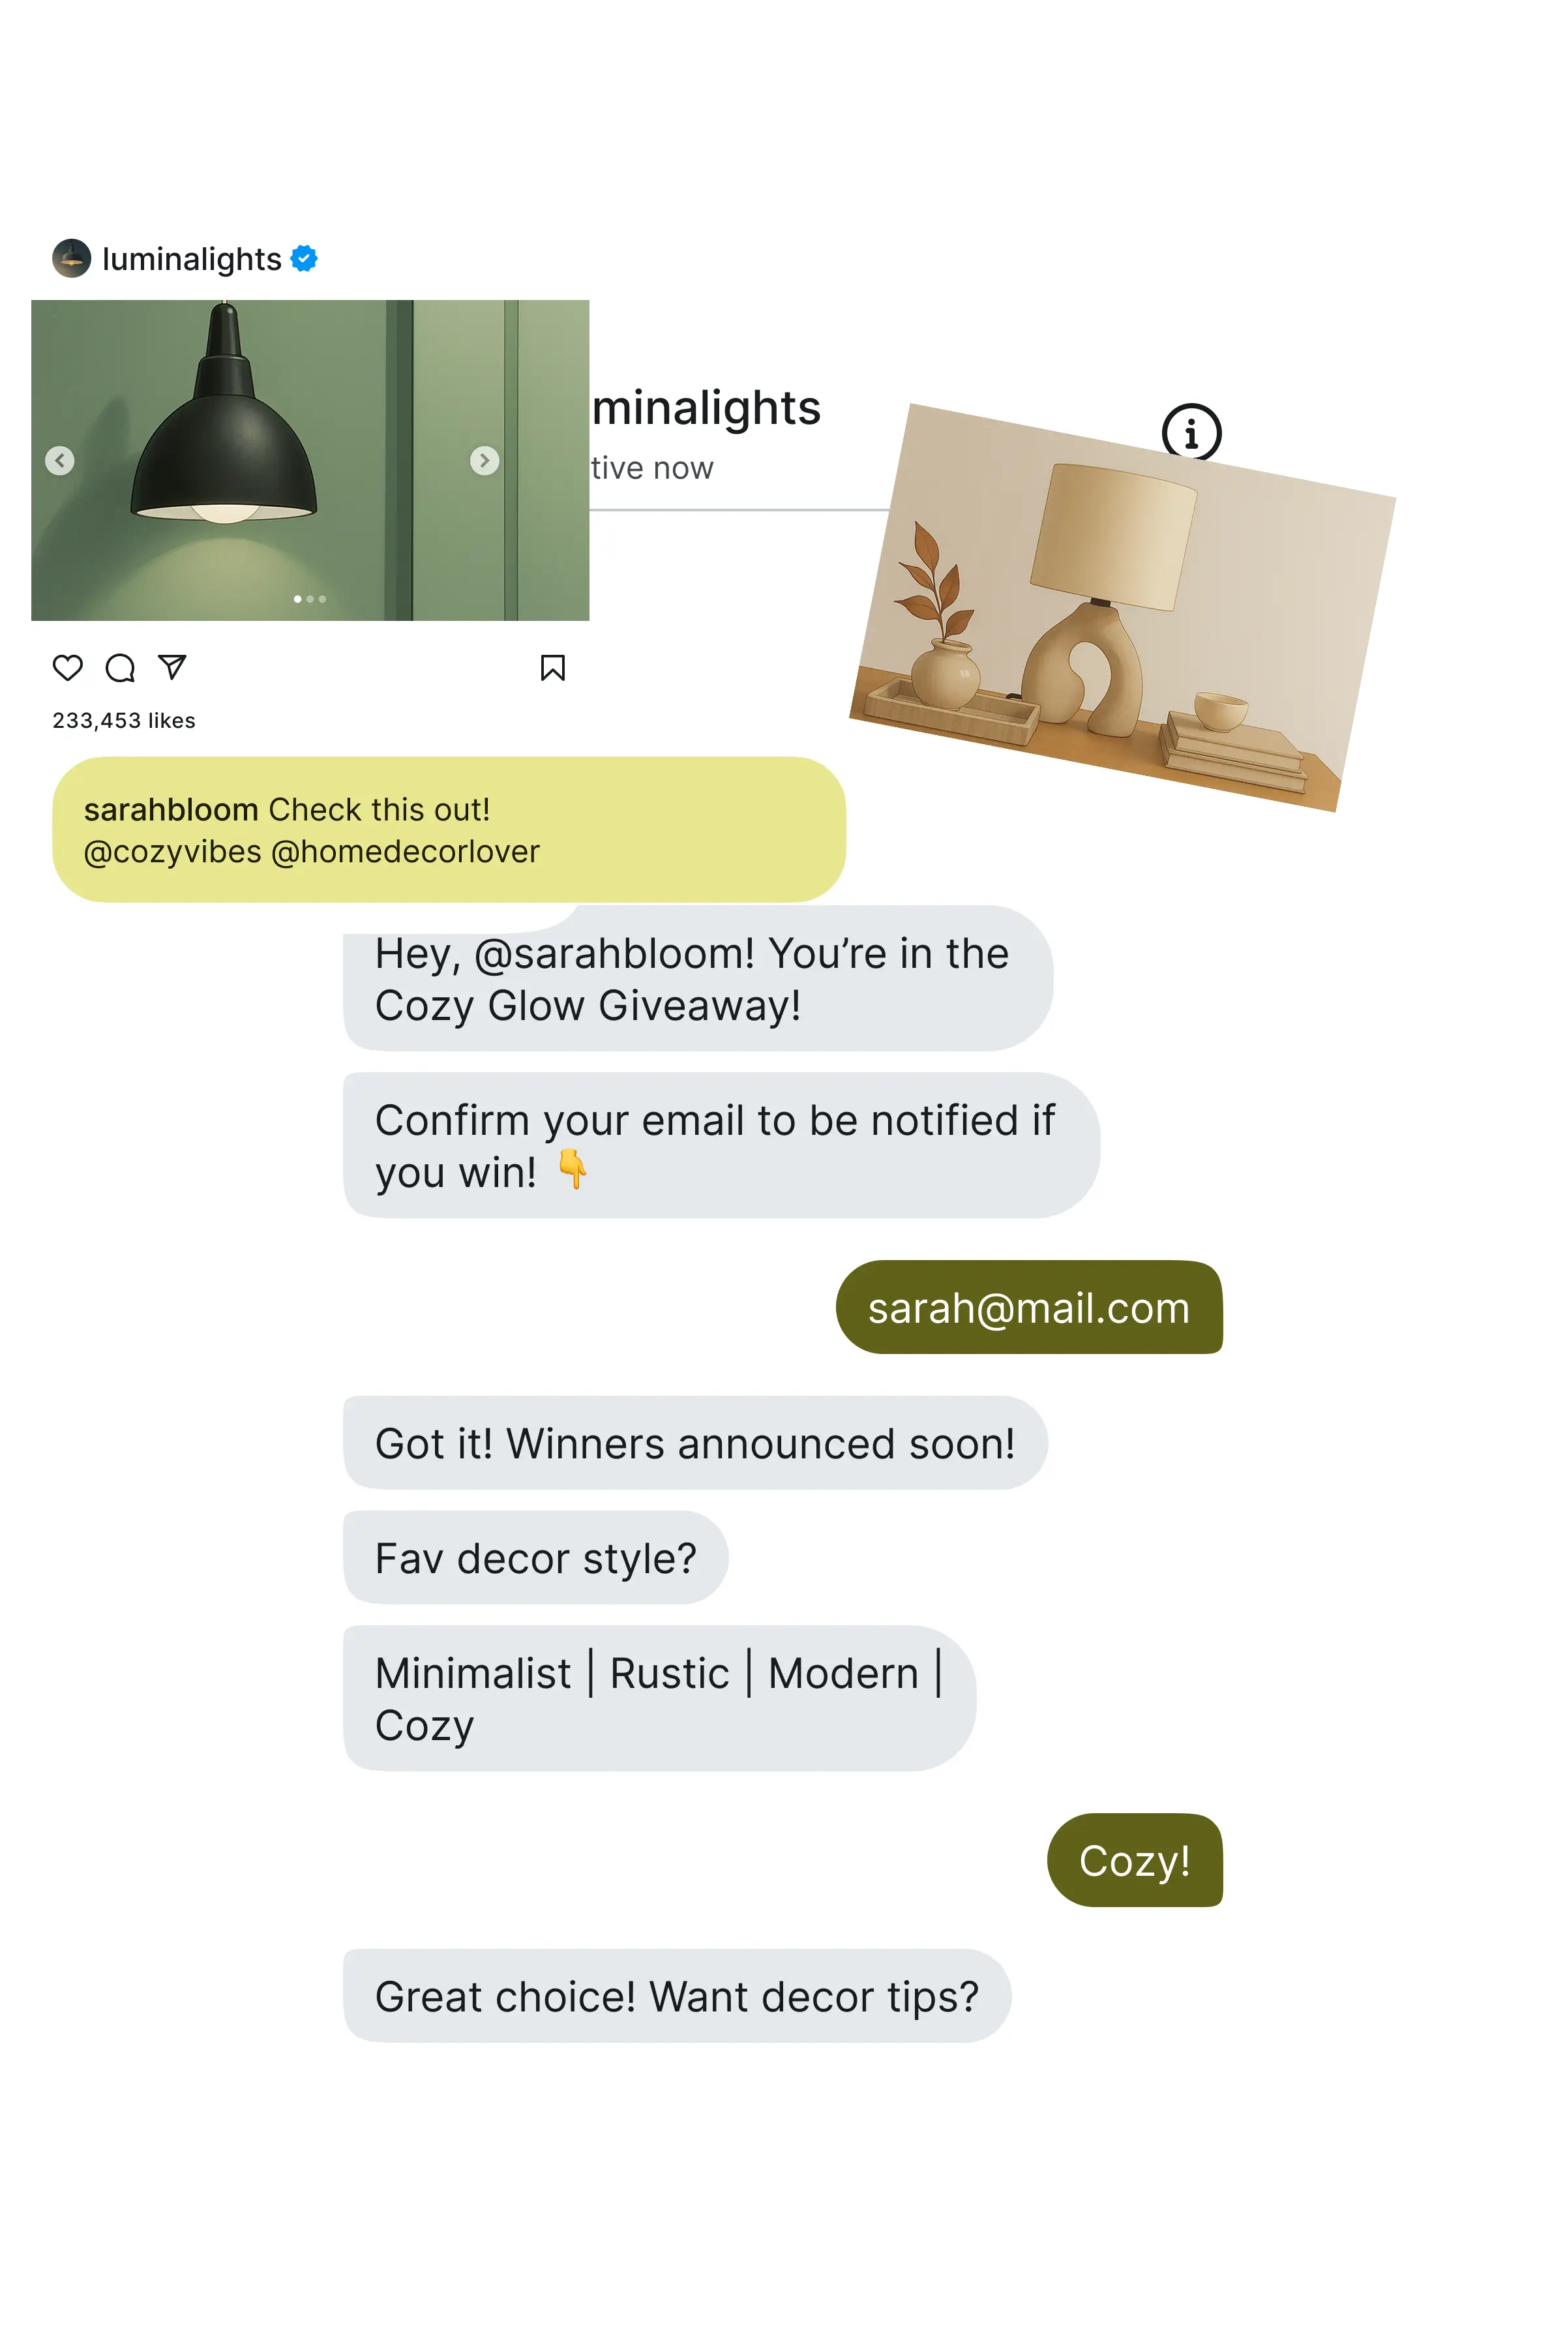Click the @homedecorlover mention
The height and width of the screenshot is (2348, 1565).
(405, 852)
